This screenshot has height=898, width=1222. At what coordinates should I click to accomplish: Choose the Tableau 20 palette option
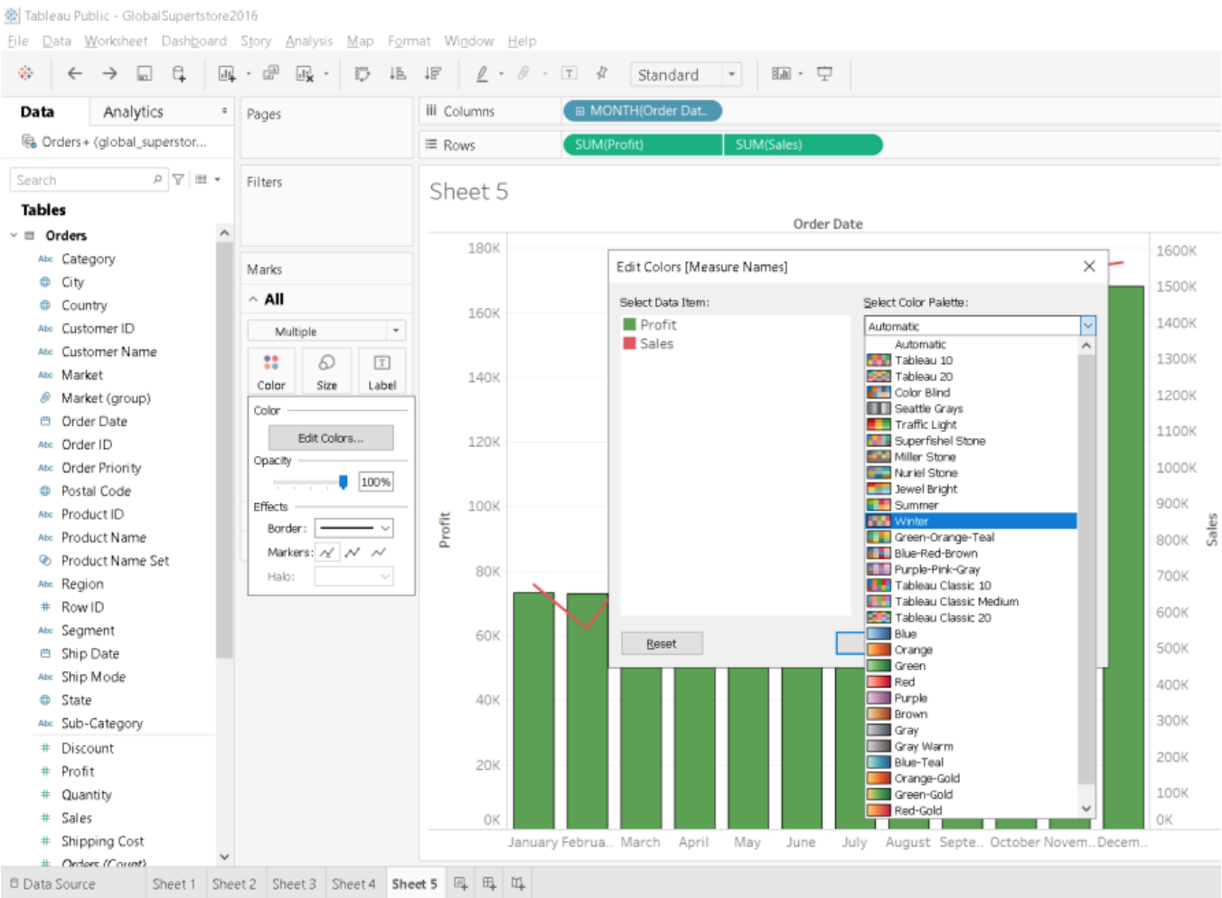972,376
